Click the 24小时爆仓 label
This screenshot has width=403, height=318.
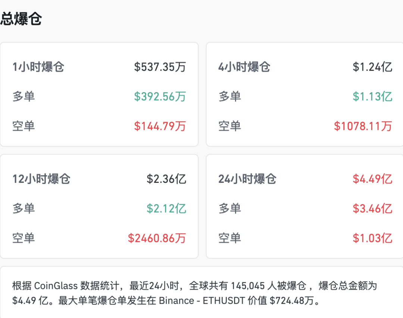[247, 179]
